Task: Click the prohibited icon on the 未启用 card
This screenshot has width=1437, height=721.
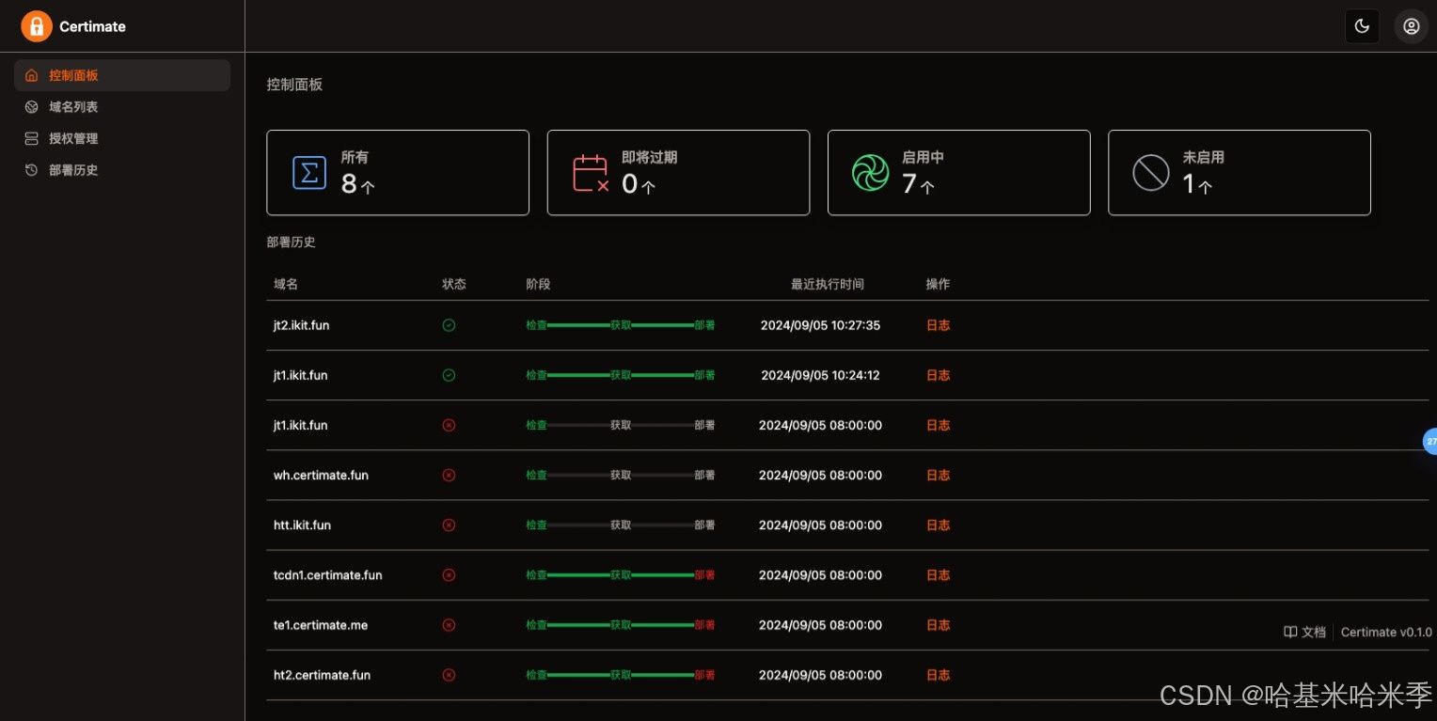Action: point(1150,172)
